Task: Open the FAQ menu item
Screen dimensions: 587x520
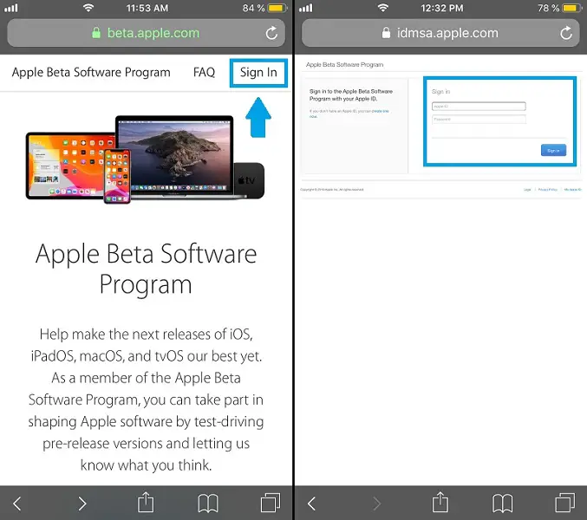Action: 204,73
